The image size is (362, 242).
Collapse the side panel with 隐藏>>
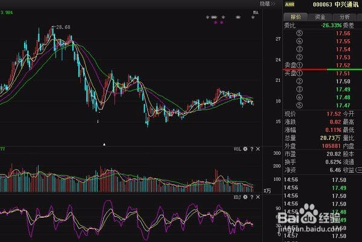(267, 4)
